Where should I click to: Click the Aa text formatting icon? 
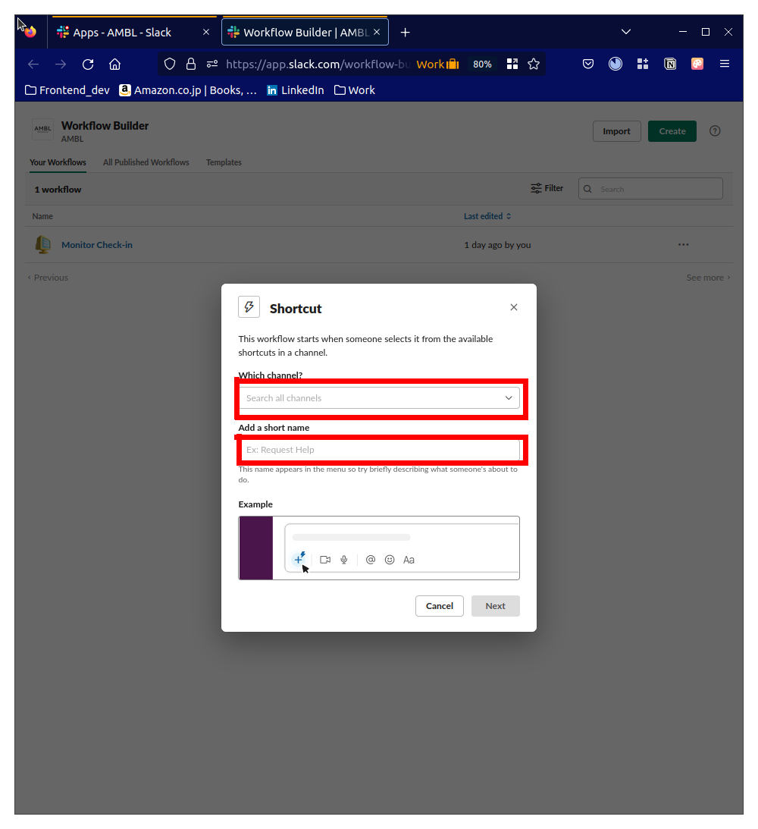(x=409, y=559)
